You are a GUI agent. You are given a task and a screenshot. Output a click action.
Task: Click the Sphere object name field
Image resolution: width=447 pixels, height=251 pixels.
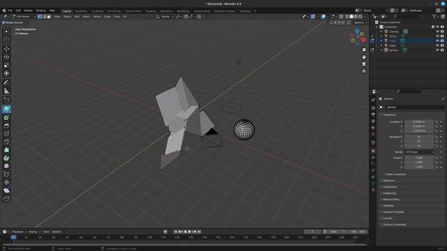[x=415, y=107]
